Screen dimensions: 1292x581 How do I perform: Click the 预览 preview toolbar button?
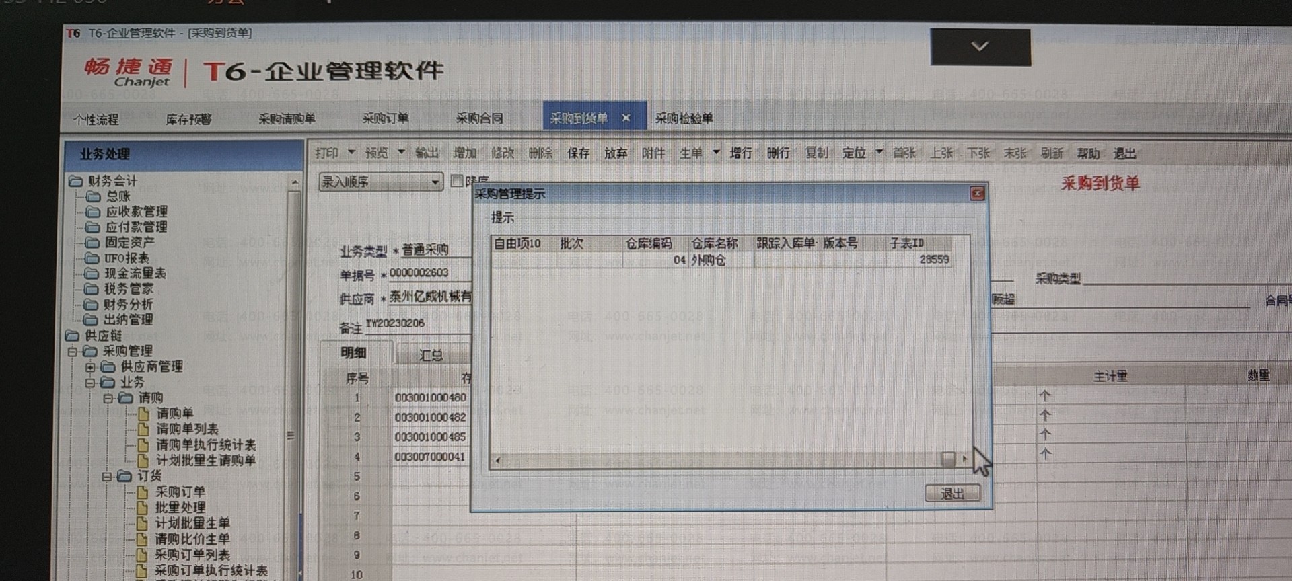(x=377, y=153)
